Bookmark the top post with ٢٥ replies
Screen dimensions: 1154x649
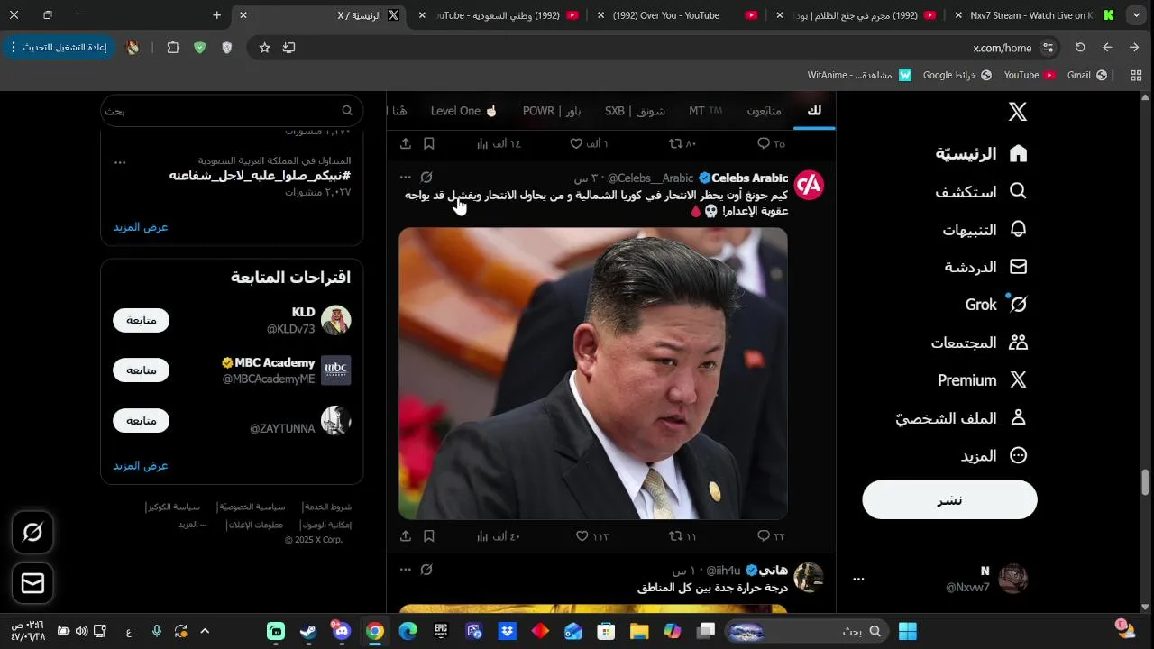click(x=429, y=143)
